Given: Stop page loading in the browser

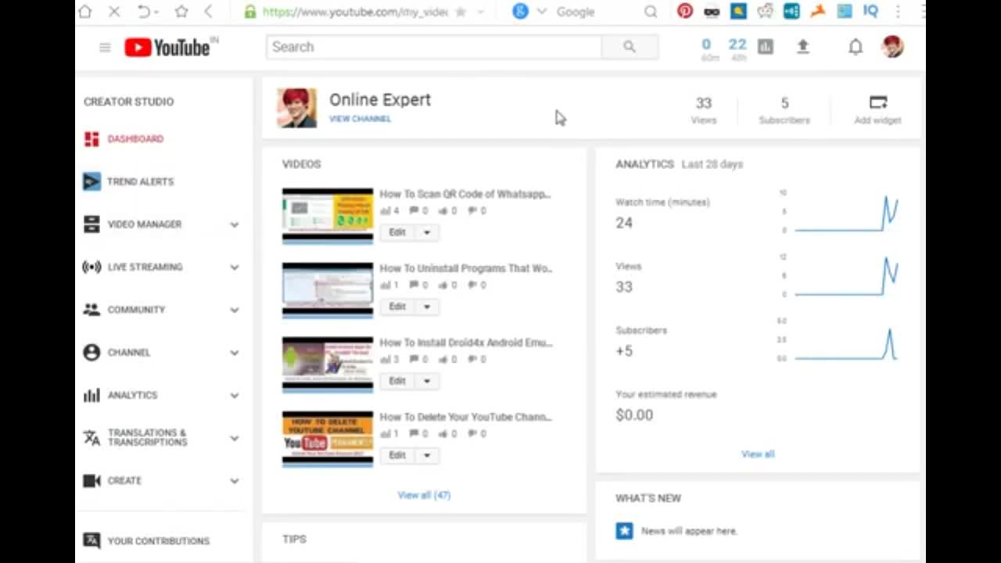Looking at the screenshot, I should pos(114,12).
